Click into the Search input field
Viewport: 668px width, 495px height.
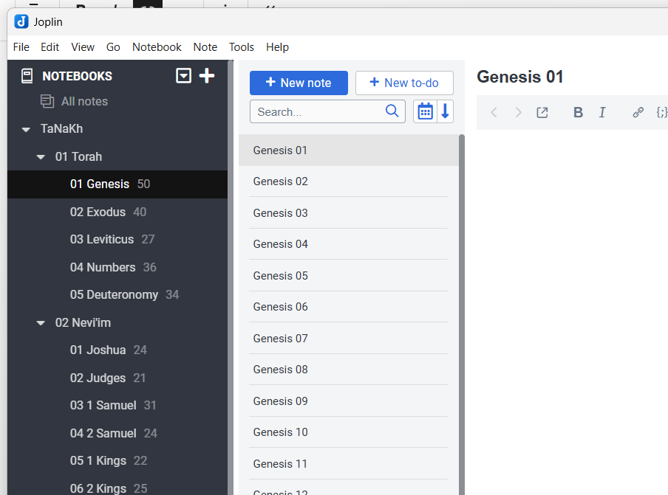[x=318, y=112]
